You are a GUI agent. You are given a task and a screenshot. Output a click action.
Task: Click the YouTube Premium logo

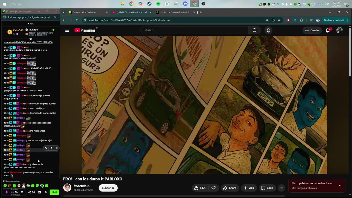click(x=85, y=30)
